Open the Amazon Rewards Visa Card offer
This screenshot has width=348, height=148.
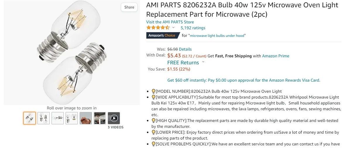[244, 80]
